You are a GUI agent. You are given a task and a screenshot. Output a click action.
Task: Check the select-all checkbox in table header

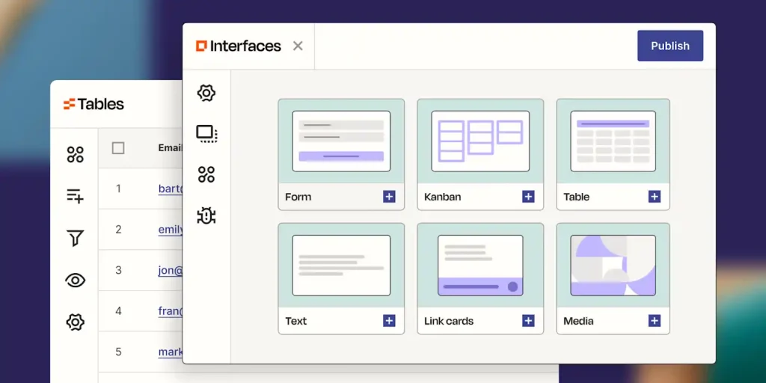coord(118,148)
